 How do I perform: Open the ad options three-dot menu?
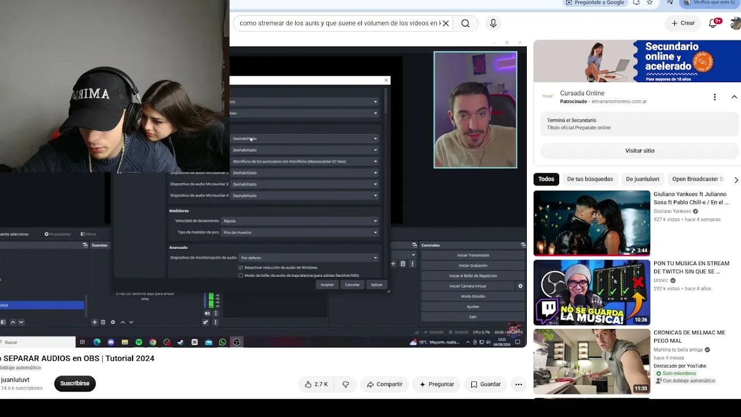tap(715, 97)
